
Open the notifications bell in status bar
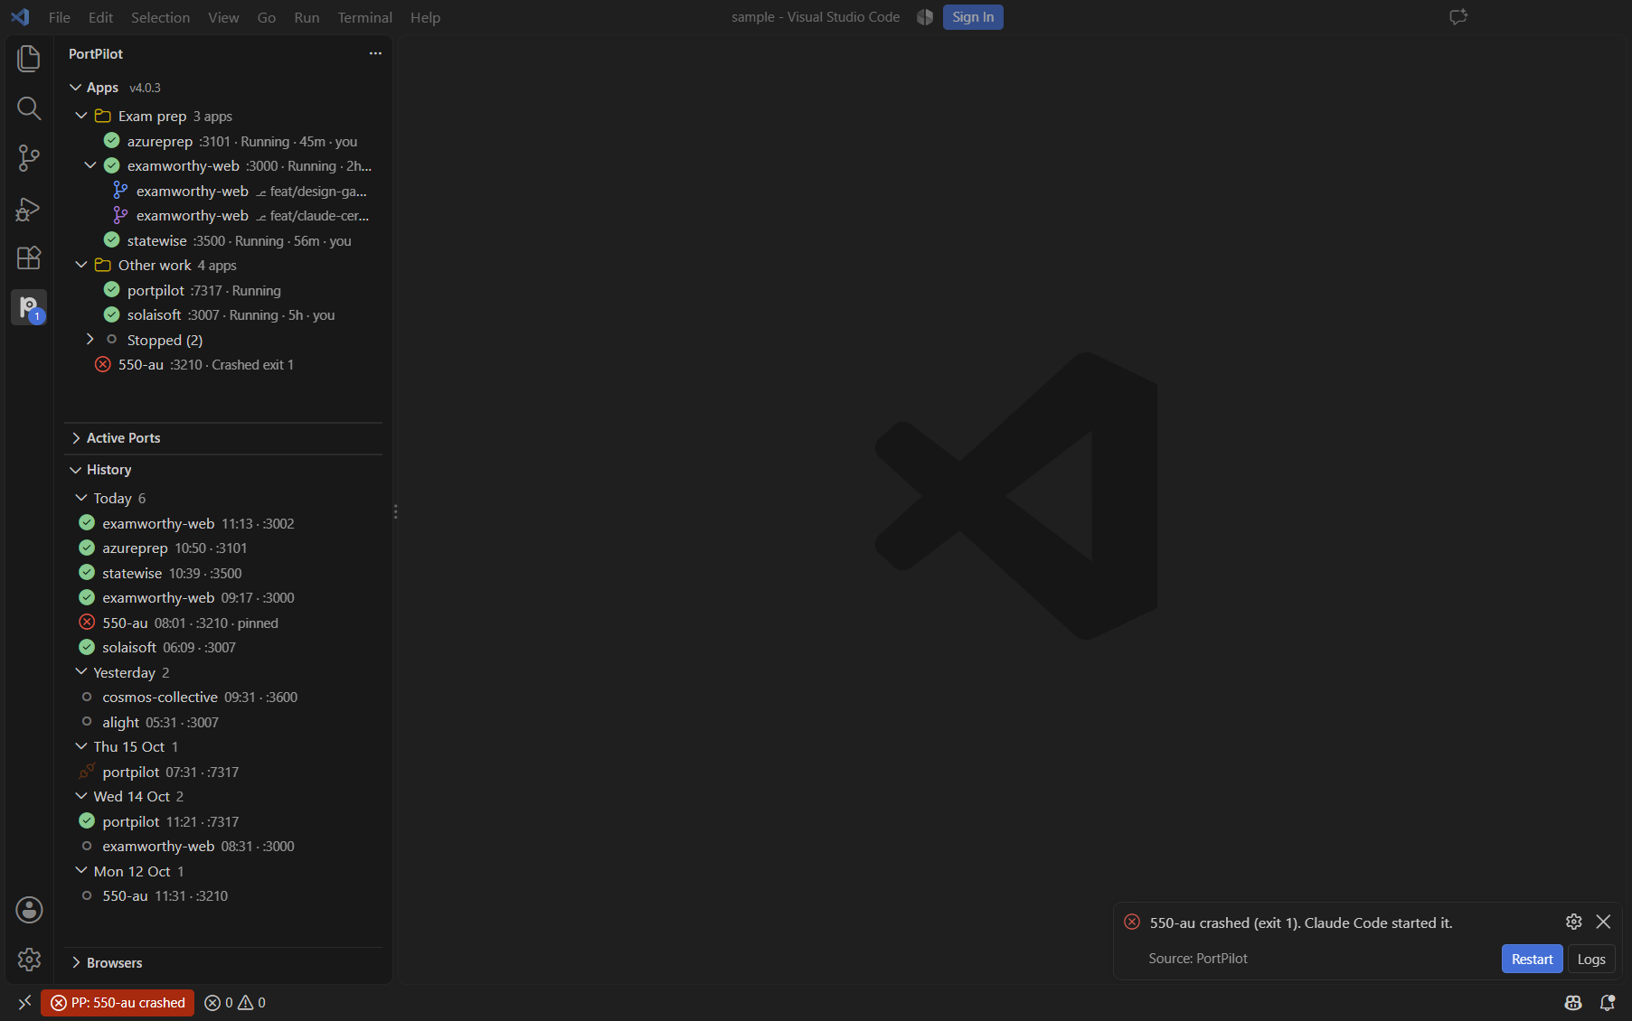[1608, 1002]
